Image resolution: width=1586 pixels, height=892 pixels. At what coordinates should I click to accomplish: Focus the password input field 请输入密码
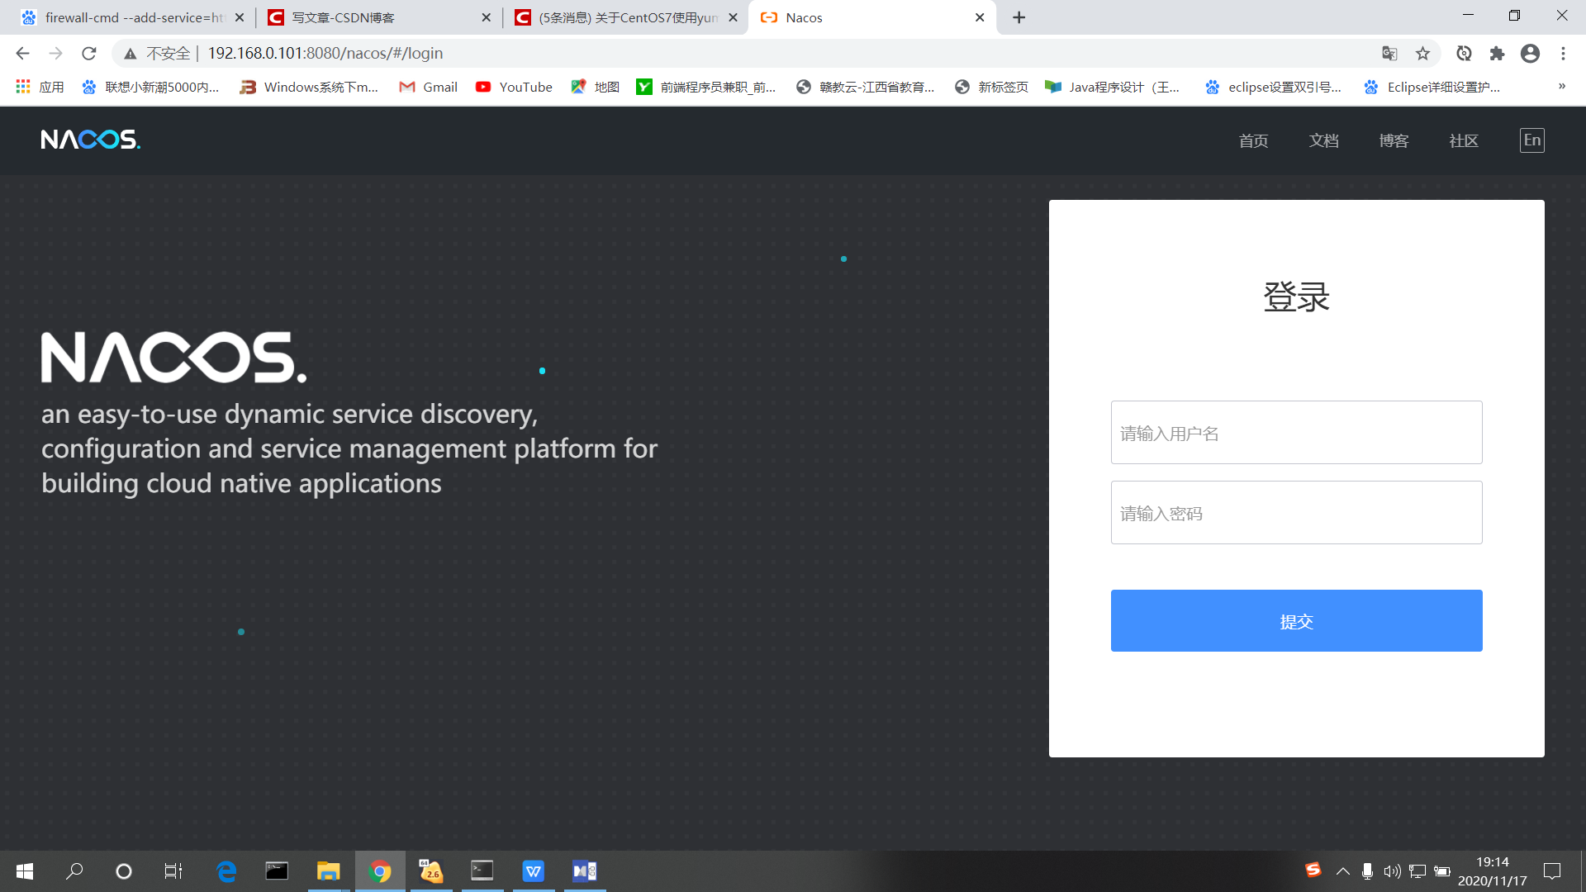1296,513
